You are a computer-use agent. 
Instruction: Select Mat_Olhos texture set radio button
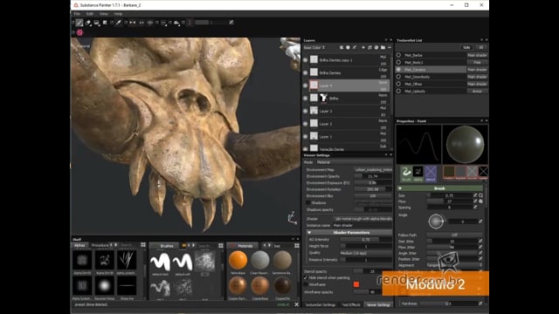pos(398,84)
